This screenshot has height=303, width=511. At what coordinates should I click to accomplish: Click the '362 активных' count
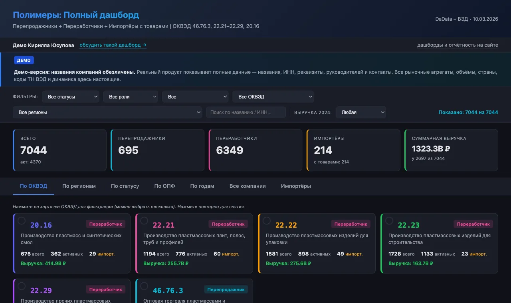[67, 254]
